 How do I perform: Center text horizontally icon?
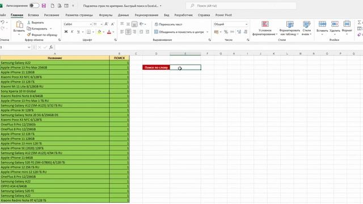point(128,32)
